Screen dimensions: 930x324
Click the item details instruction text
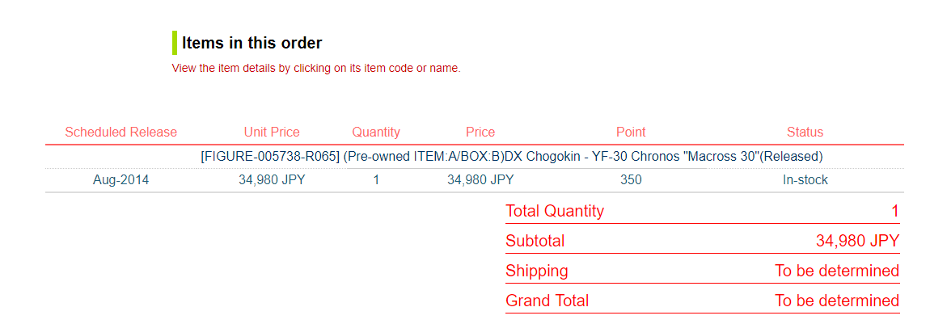[316, 68]
